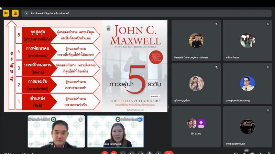Click the blue speaking indicator on Ratchaisin's tile
This screenshot has height=154, width=275.
[140, 119]
